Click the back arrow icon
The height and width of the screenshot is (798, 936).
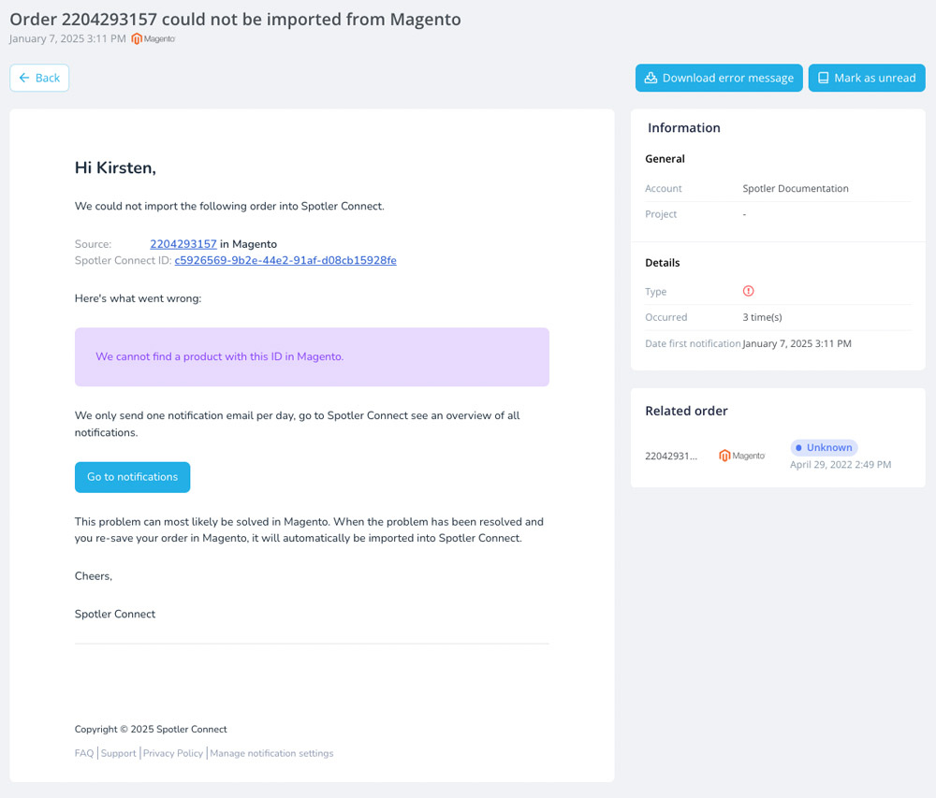(x=24, y=78)
